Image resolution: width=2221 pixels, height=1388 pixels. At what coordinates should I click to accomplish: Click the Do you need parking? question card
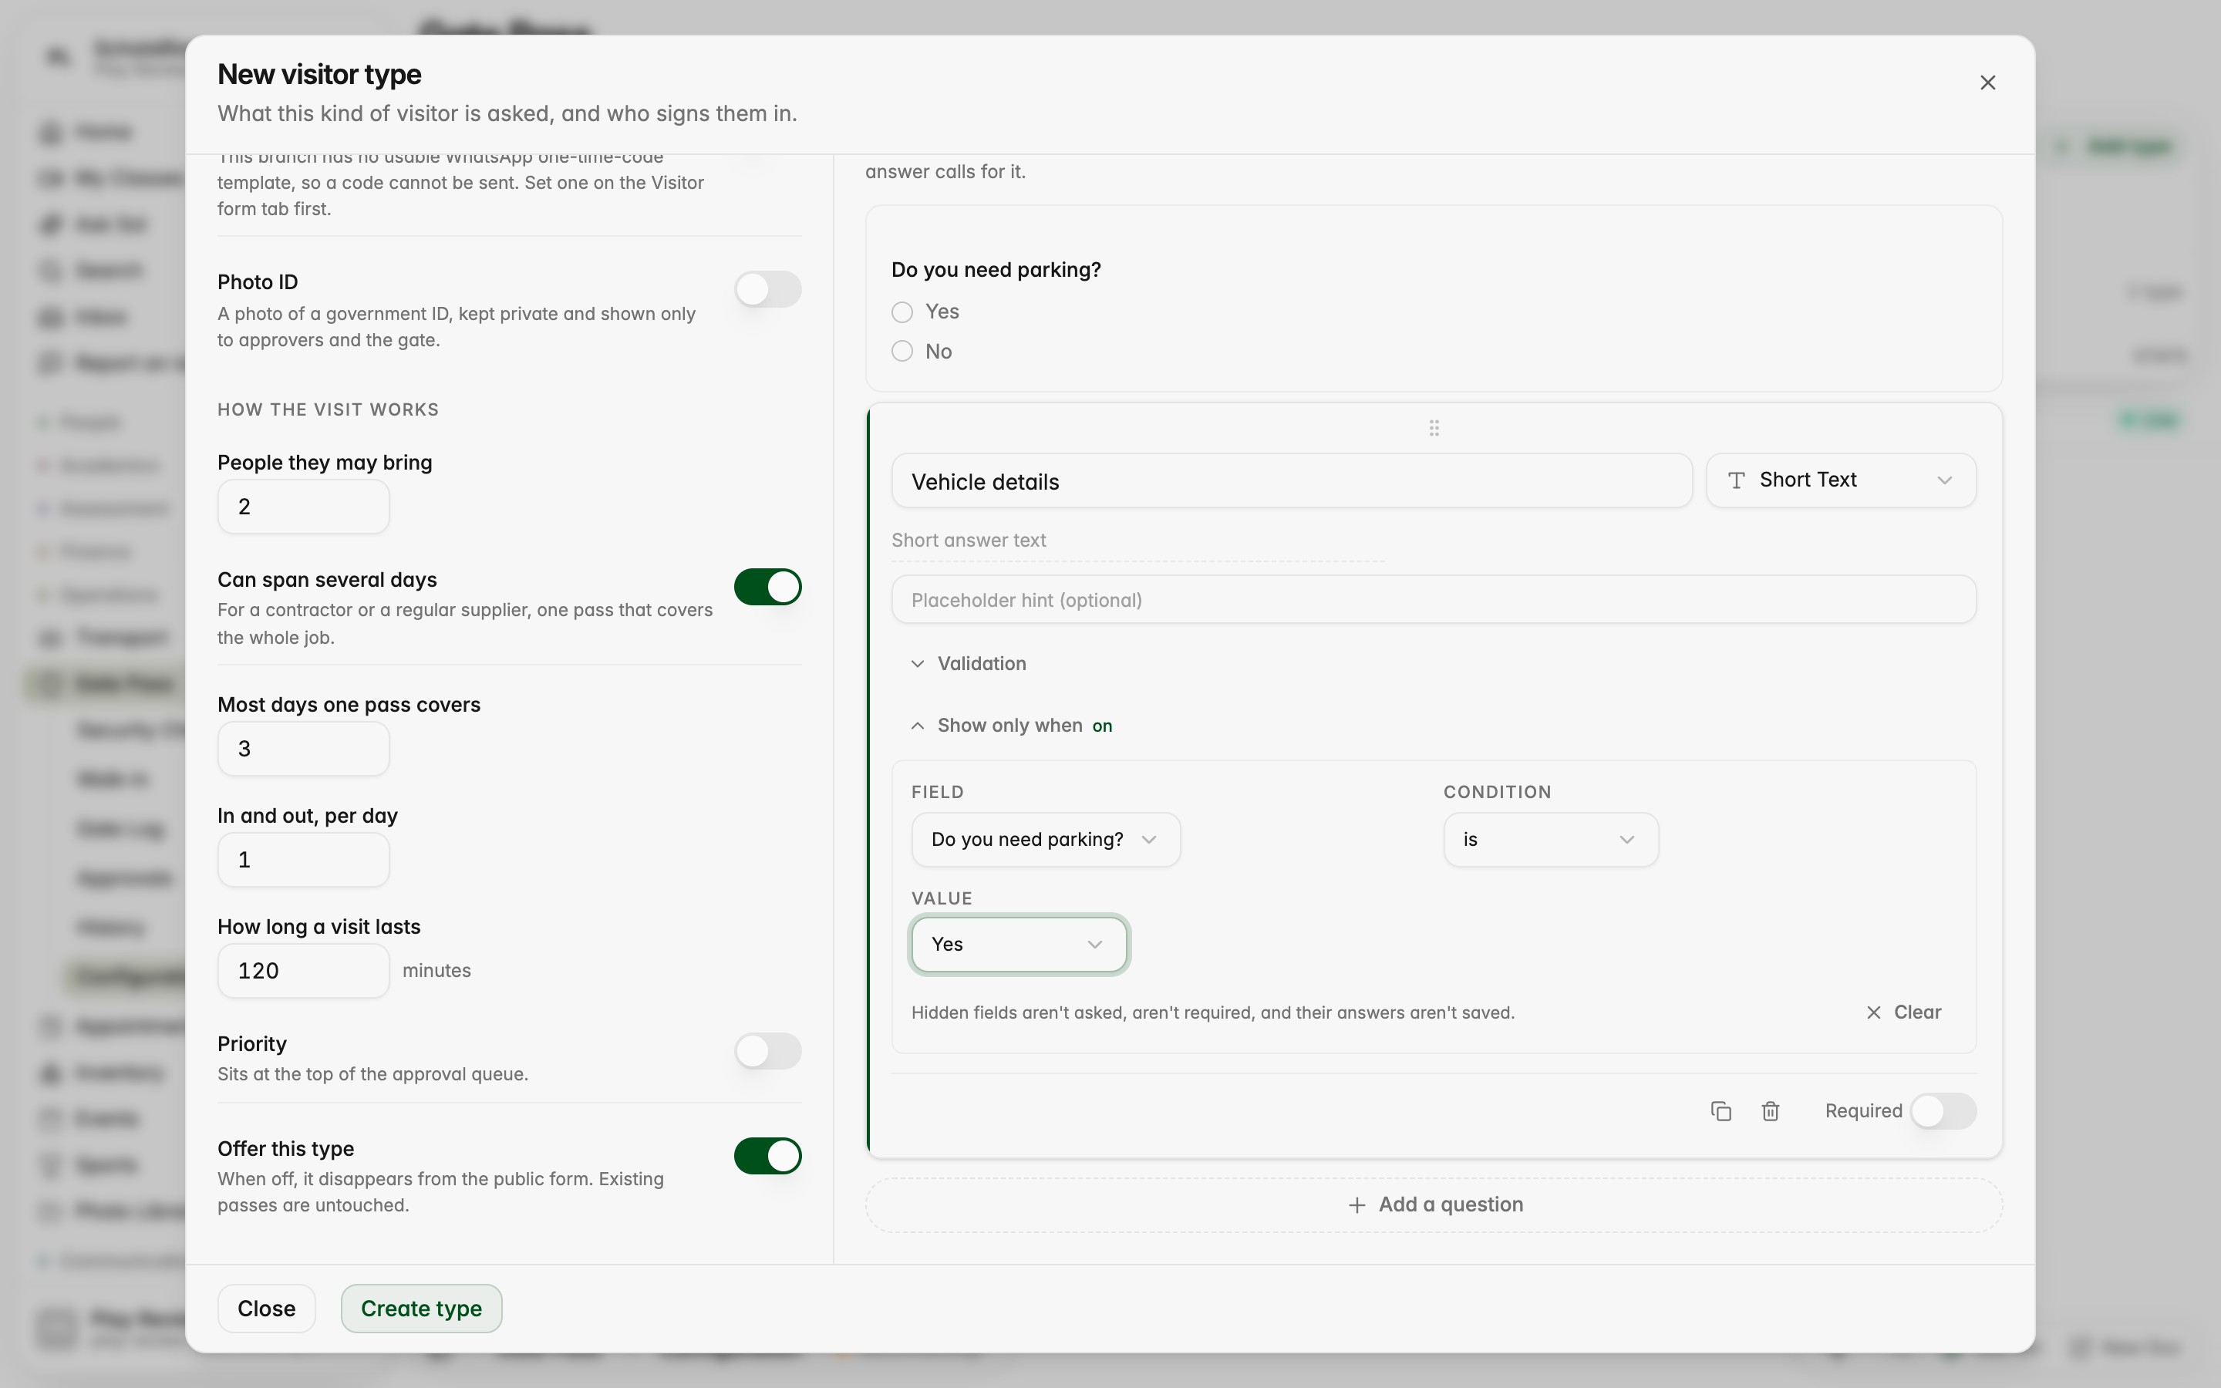tap(1434, 299)
